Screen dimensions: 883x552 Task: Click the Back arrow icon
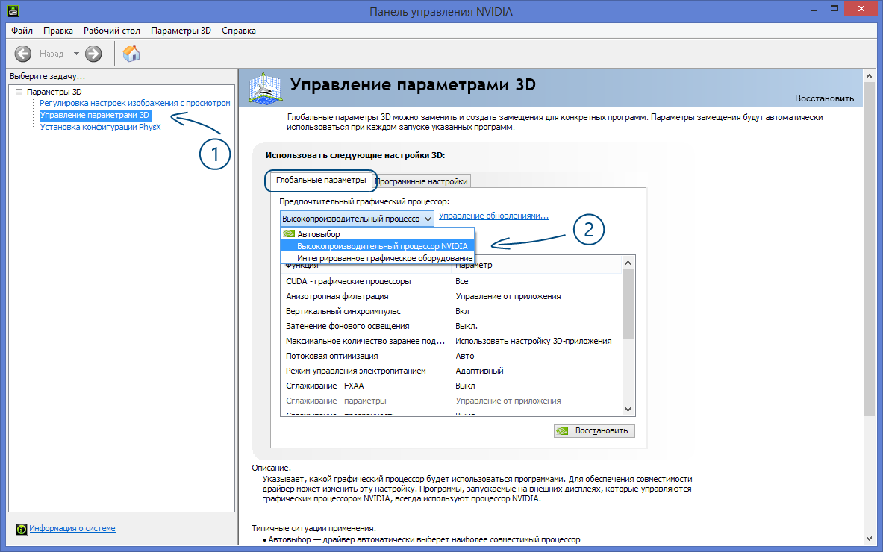point(23,54)
